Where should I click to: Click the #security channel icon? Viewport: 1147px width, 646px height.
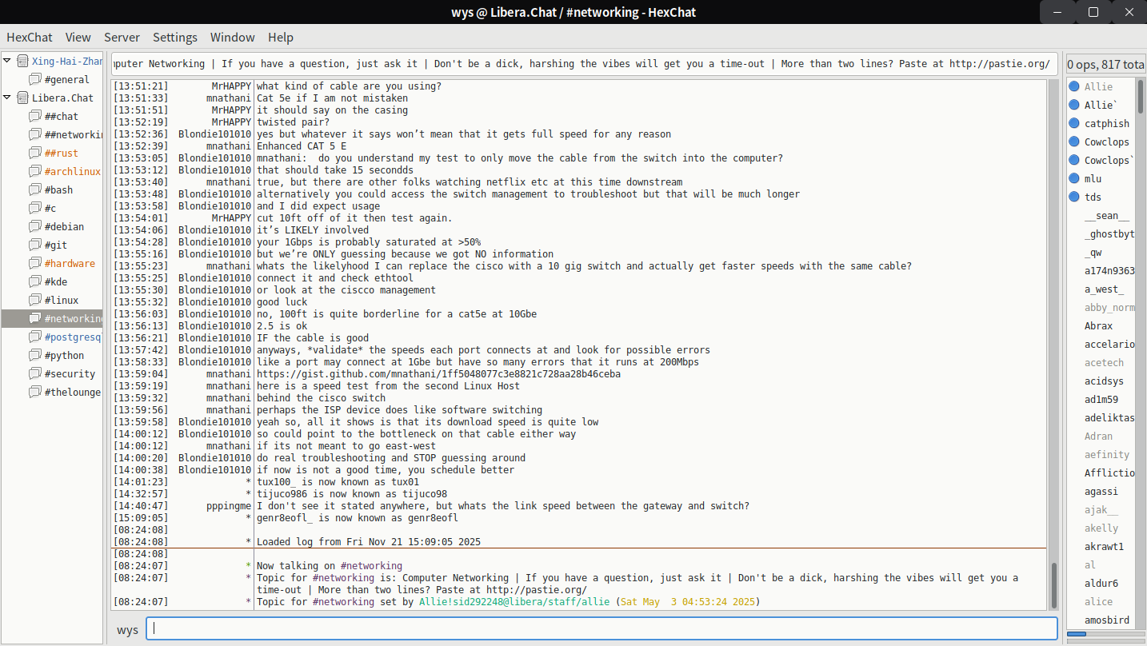35,373
